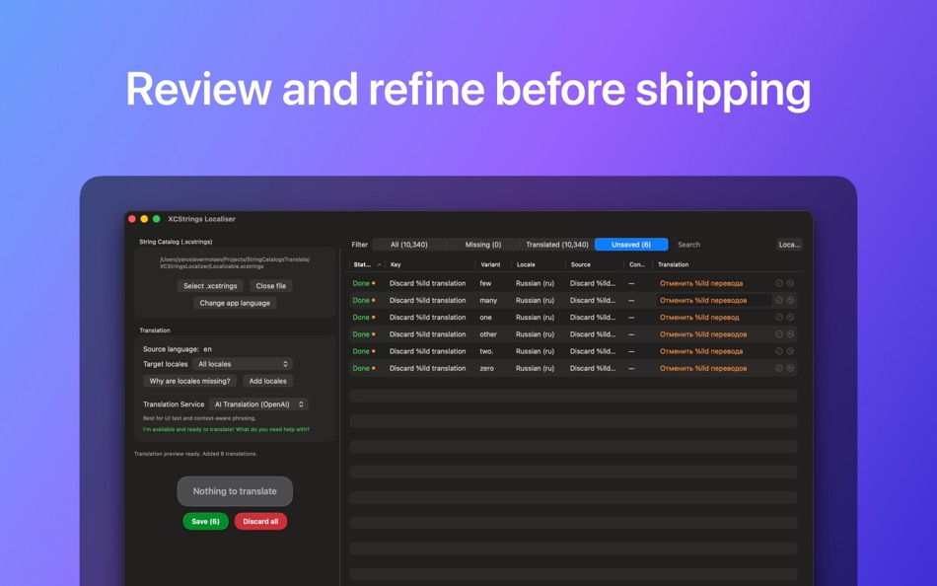
Task: Click 'Отменить %lld перевода' translation in 'few' row
Action: pos(701,283)
